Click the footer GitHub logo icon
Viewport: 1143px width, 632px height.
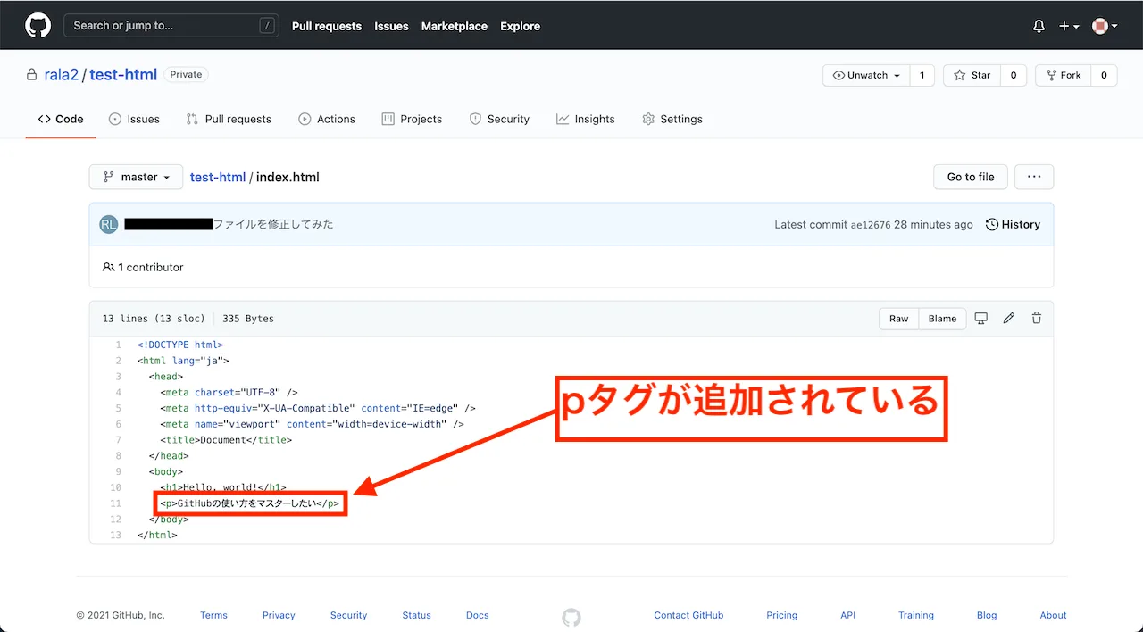(571, 617)
